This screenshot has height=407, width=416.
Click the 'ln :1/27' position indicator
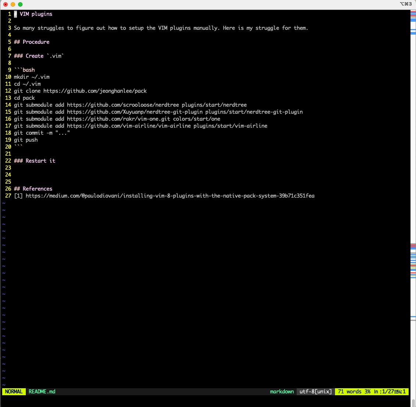384,392
